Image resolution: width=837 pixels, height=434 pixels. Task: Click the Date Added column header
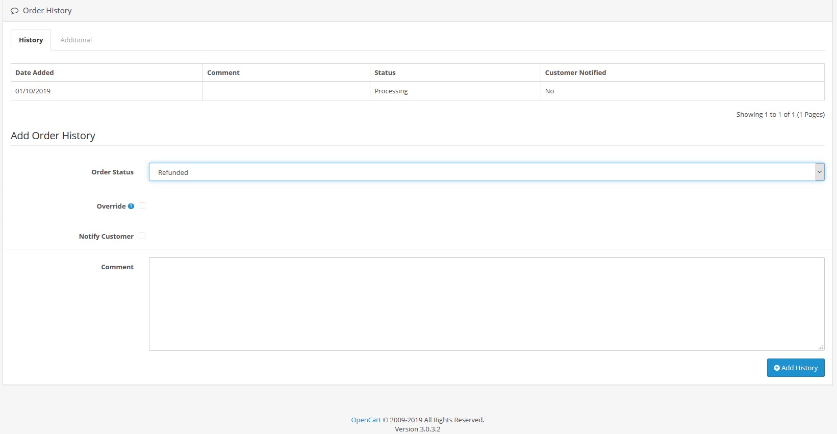[35, 73]
